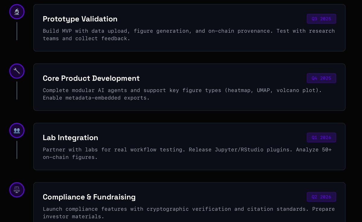Click the wrench icon for Core Product Development

click(x=17, y=71)
